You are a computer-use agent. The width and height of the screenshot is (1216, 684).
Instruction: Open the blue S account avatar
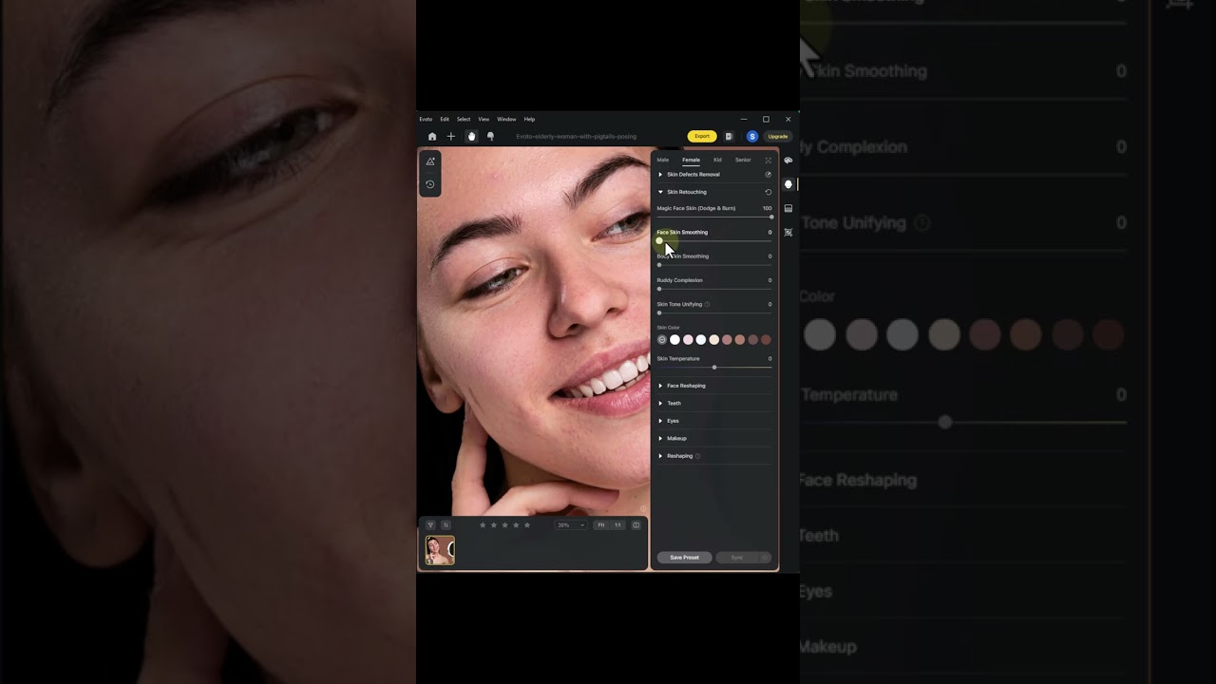pyautogui.click(x=752, y=137)
